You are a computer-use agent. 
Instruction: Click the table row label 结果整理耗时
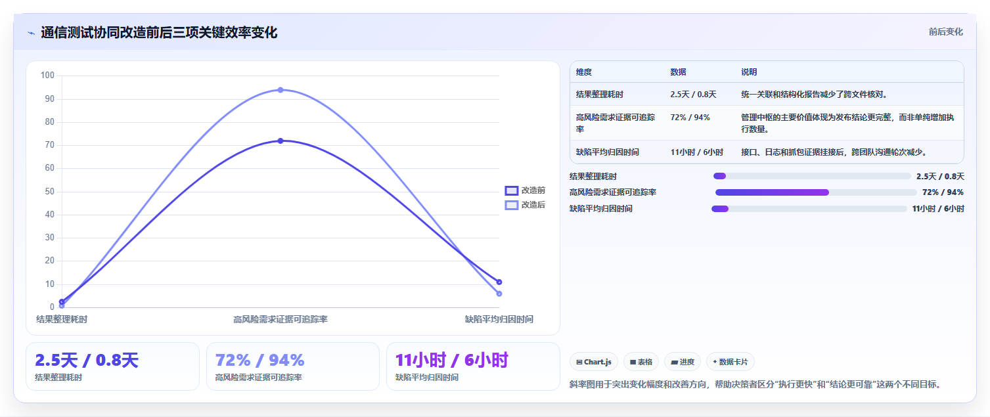tap(600, 95)
